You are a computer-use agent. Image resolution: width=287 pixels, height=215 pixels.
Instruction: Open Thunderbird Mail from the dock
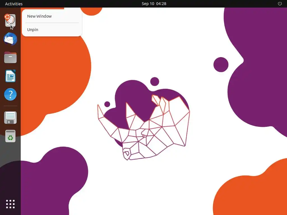pos(10,39)
